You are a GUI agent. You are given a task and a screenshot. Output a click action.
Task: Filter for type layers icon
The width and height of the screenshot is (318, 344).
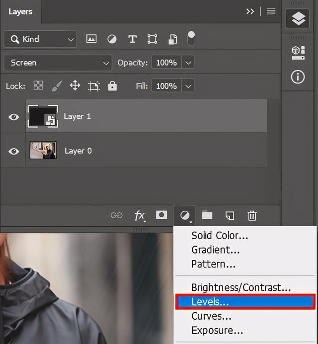pyautogui.click(x=132, y=39)
